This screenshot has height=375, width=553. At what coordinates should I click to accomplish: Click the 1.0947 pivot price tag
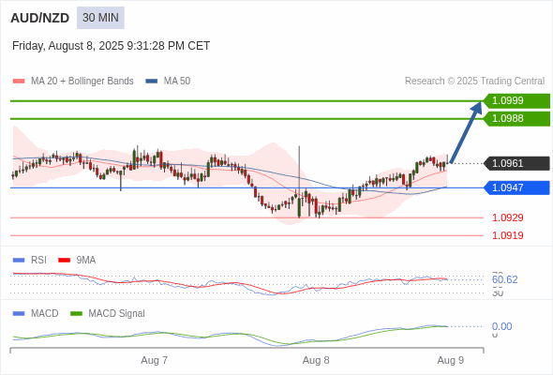pos(516,187)
